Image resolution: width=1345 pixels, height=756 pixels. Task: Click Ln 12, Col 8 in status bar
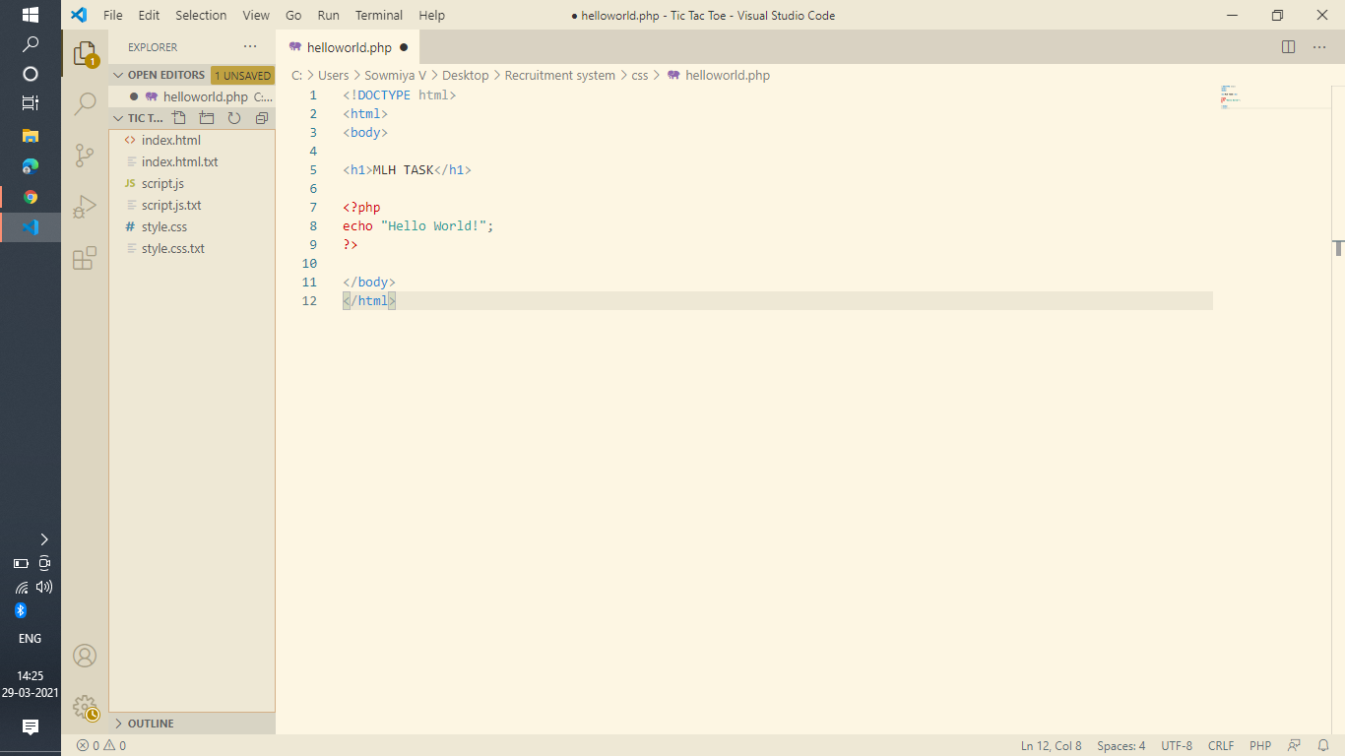tap(1051, 745)
